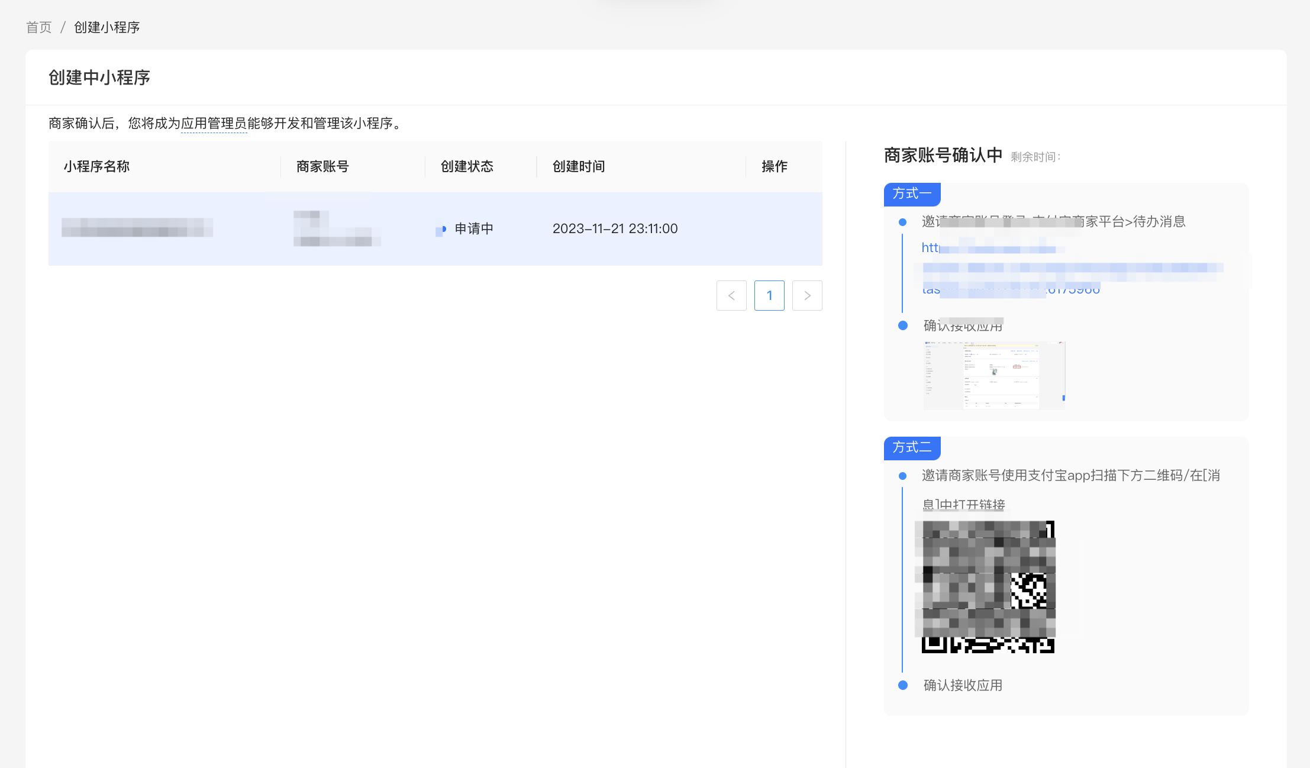
Task: Click 方式二 确认接收应用 step bullet
Action: (903, 685)
